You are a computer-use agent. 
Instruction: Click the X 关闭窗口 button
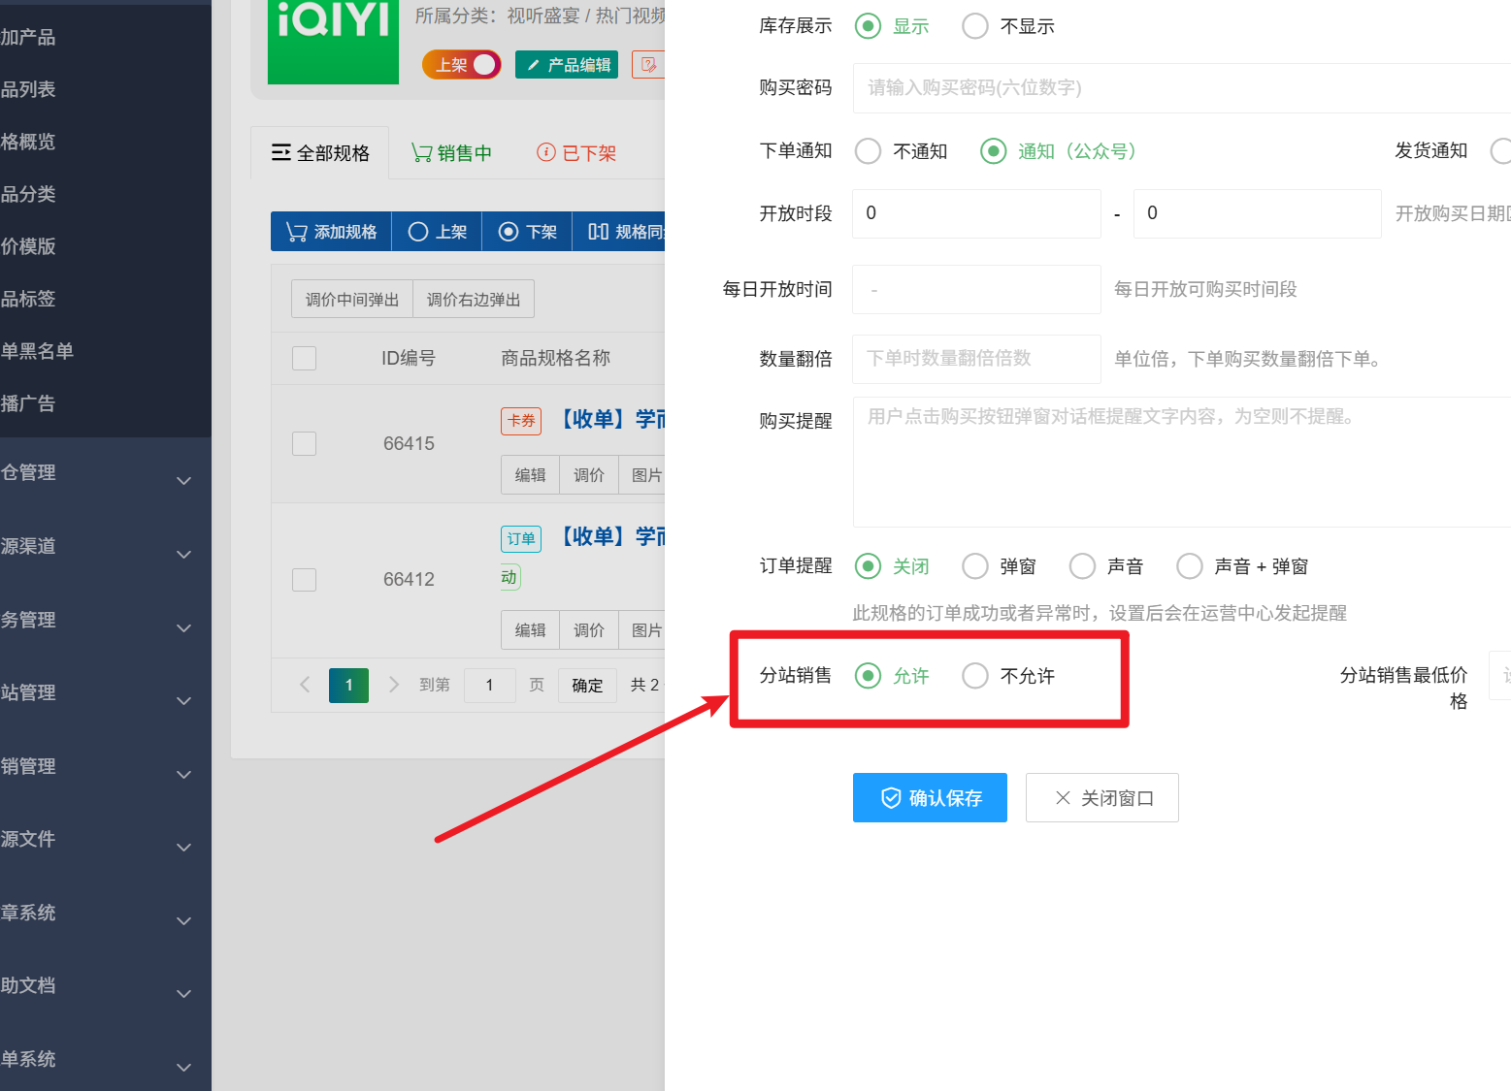[1102, 797]
